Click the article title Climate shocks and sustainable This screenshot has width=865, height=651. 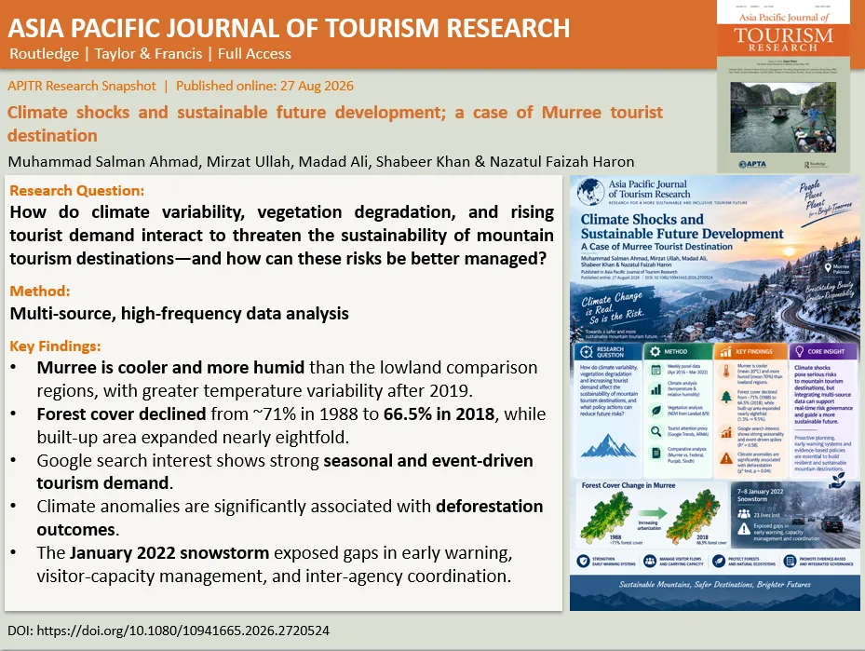point(335,124)
